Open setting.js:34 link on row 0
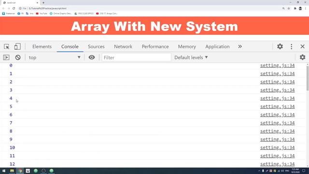 click(x=278, y=66)
